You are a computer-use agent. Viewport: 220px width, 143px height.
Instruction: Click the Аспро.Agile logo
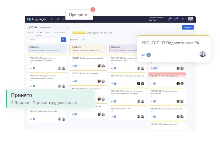click(x=36, y=19)
